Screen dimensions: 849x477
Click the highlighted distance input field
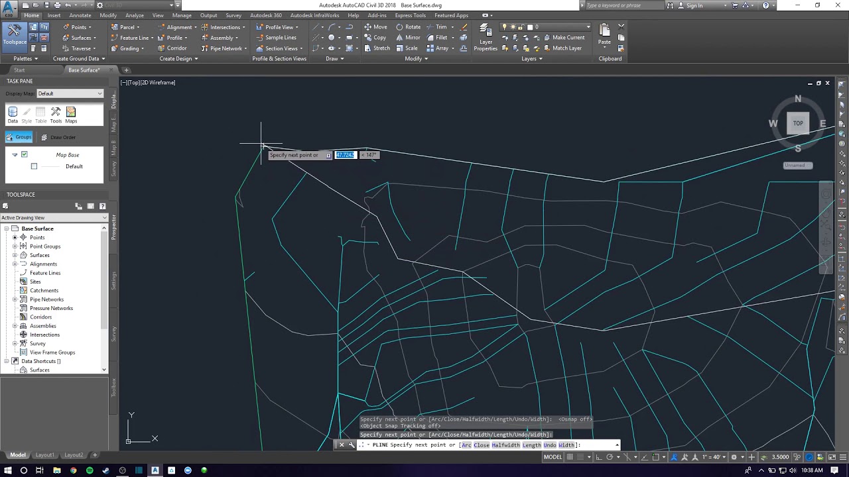(x=345, y=155)
